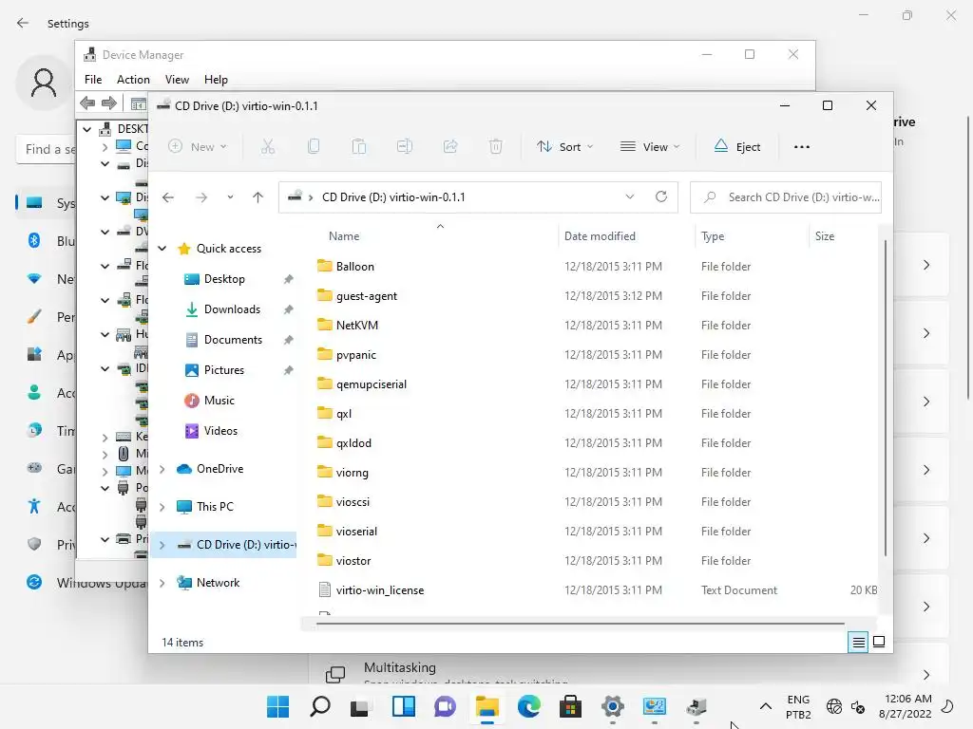The width and height of the screenshot is (973, 729).
Task: Sort by the Size column header
Action: click(824, 236)
